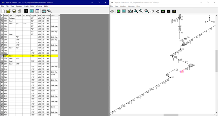Print the layout window
The width and height of the screenshot is (218, 116).
(20, 11)
